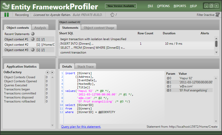The image size is (222, 135).
Task: Select the begin transaction statement row
Action: tap(137, 39)
